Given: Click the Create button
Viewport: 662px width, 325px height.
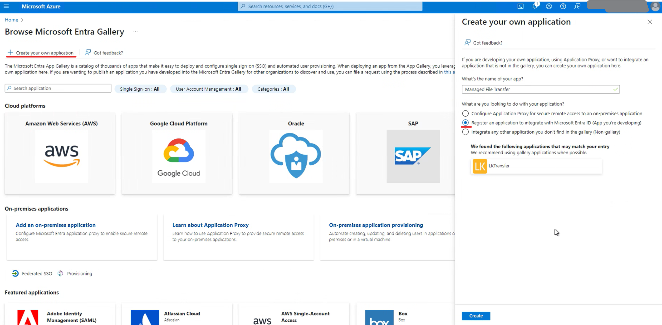Looking at the screenshot, I should (476, 316).
